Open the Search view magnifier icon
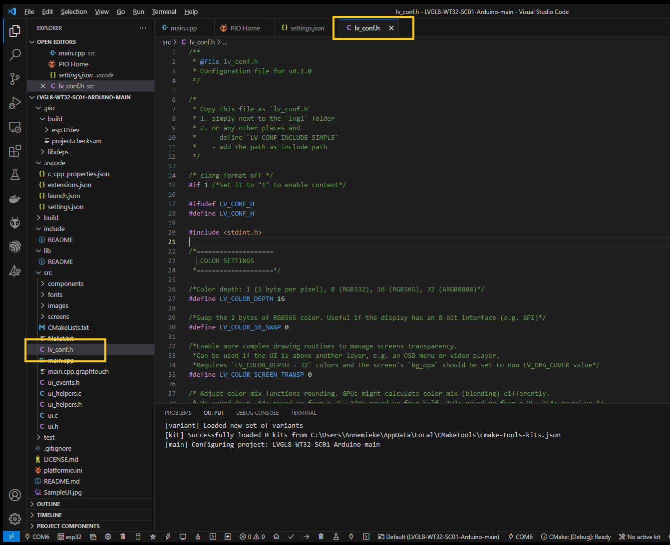The height and width of the screenshot is (545, 670). pyautogui.click(x=15, y=54)
